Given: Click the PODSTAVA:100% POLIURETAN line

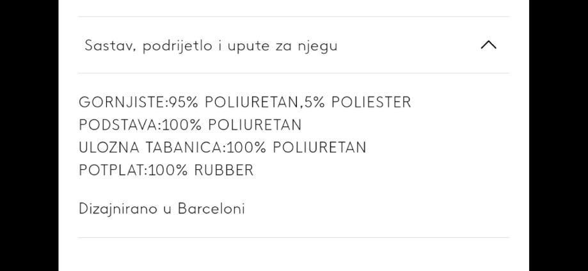Looking at the screenshot, I should [x=190, y=125].
